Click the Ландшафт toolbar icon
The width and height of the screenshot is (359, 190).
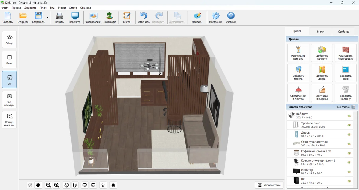tap(109, 18)
